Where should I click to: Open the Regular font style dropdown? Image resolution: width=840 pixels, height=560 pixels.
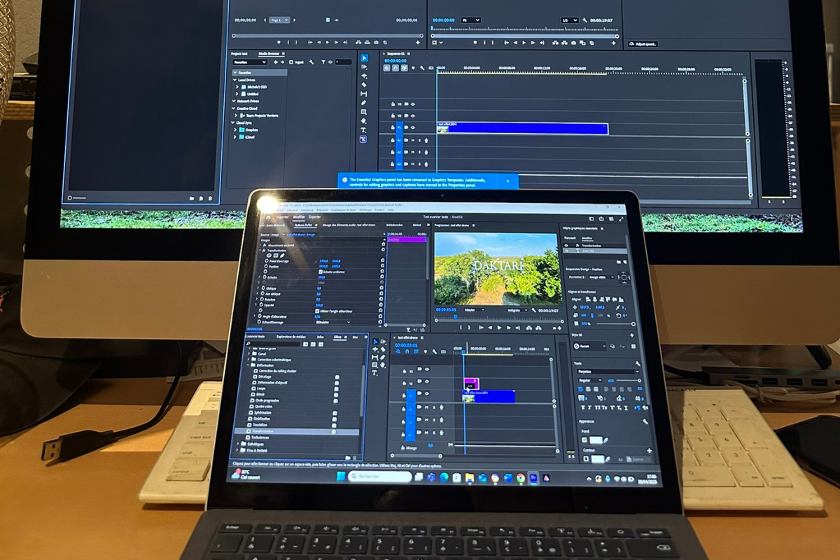click(589, 380)
